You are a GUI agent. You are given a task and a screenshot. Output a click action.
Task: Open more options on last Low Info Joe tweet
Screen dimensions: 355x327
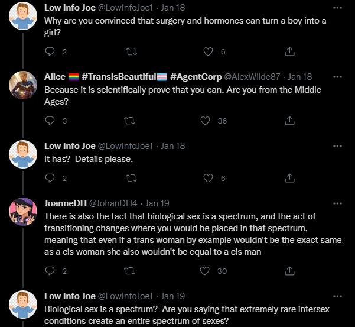point(337,296)
